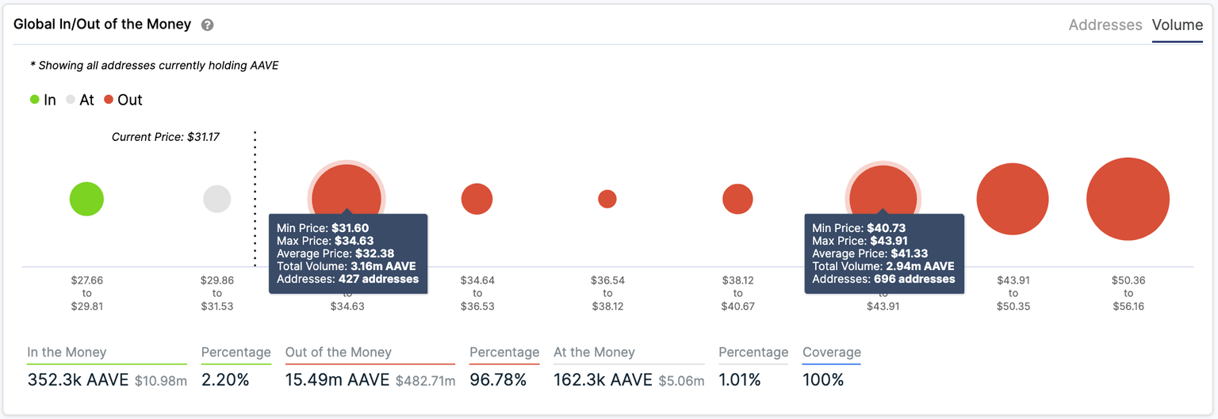
Task: Toggle the gray At legend item
Action: tap(80, 100)
